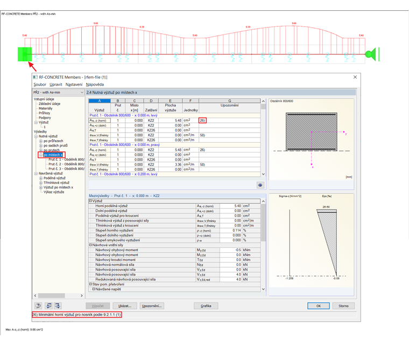
Task: Click group row 'x: 0.200 m, levý'
Action: pyautogui.click(x=174, y=174)
